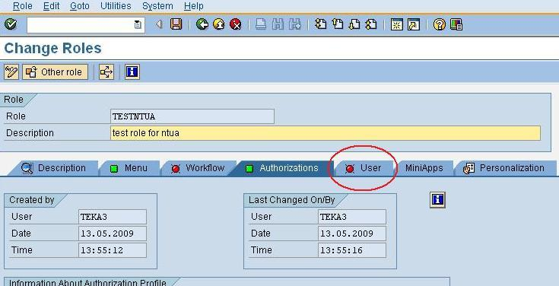Open the command field history dropdown

(138, 24)
